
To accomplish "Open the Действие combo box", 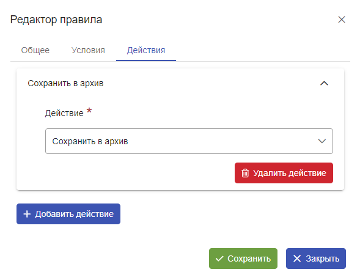I will click(189, 141).
